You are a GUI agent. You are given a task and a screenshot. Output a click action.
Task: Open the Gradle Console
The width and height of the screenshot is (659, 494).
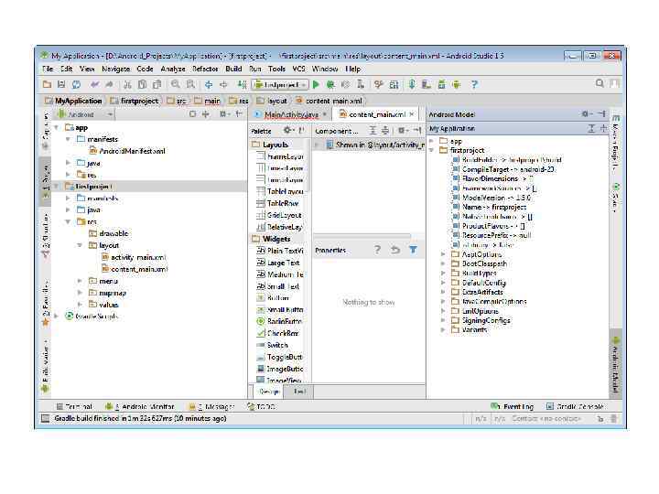[575, 406]
